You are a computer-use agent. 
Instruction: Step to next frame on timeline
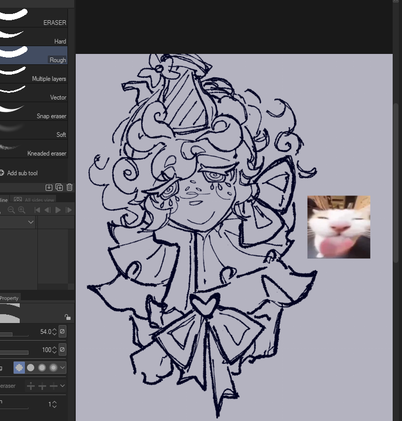(69, 210)
